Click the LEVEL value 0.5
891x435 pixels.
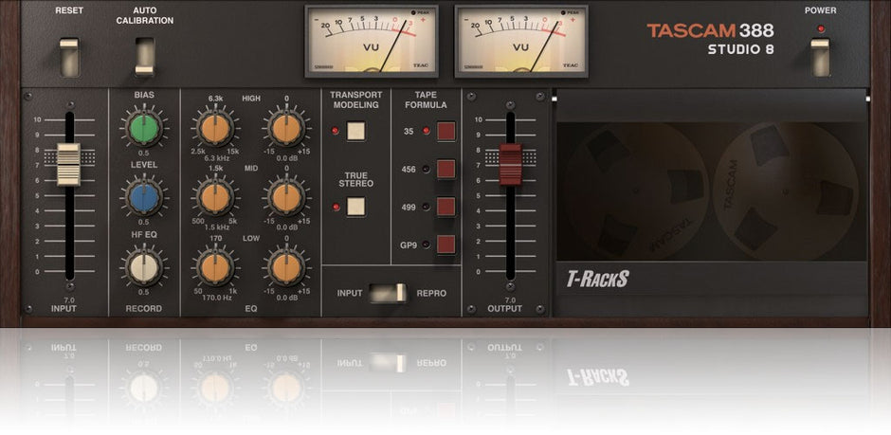pyautogui.click(x=144, y=222)
